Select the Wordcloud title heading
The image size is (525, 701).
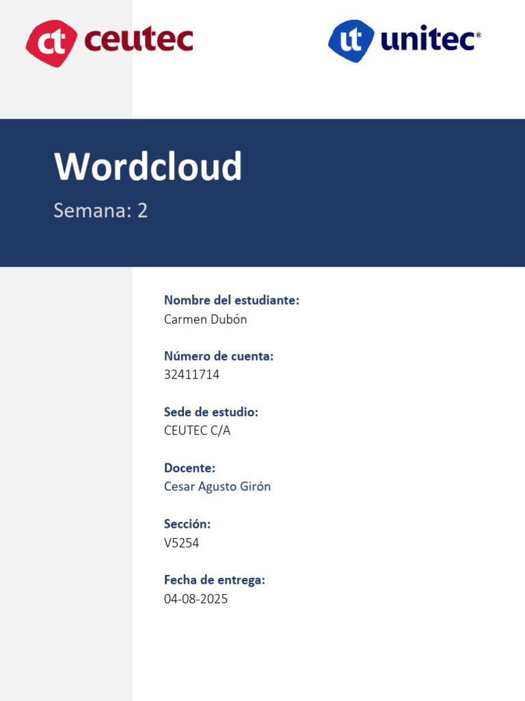tap(148, 166)
